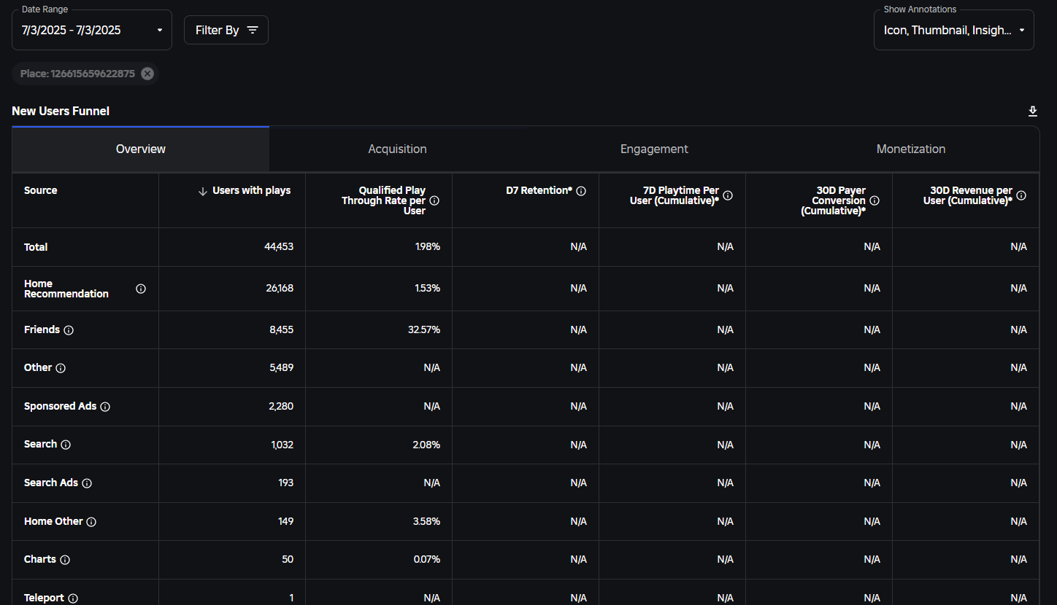Show info icon for Friends source

69,330
